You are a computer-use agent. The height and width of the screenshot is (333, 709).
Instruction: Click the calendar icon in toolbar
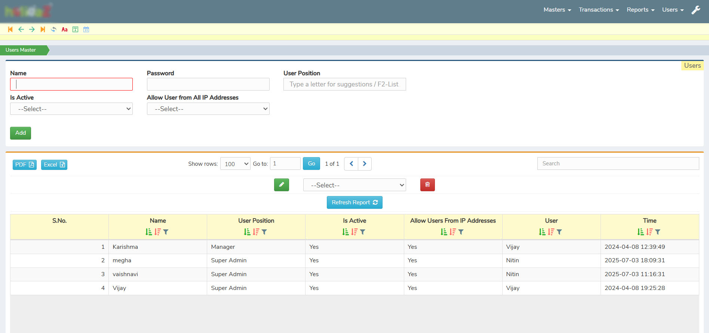tap(86, 30)
